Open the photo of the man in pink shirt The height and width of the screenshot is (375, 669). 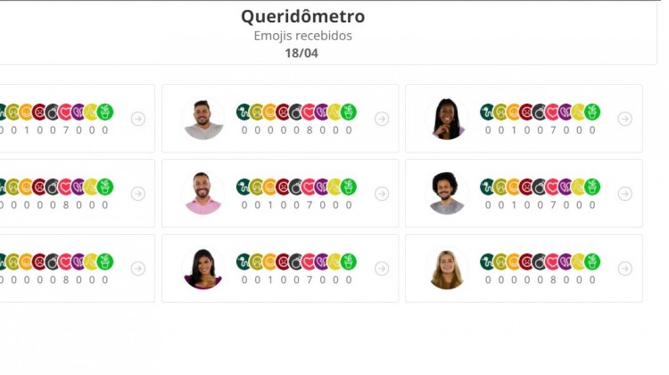[x=203, y=194]
